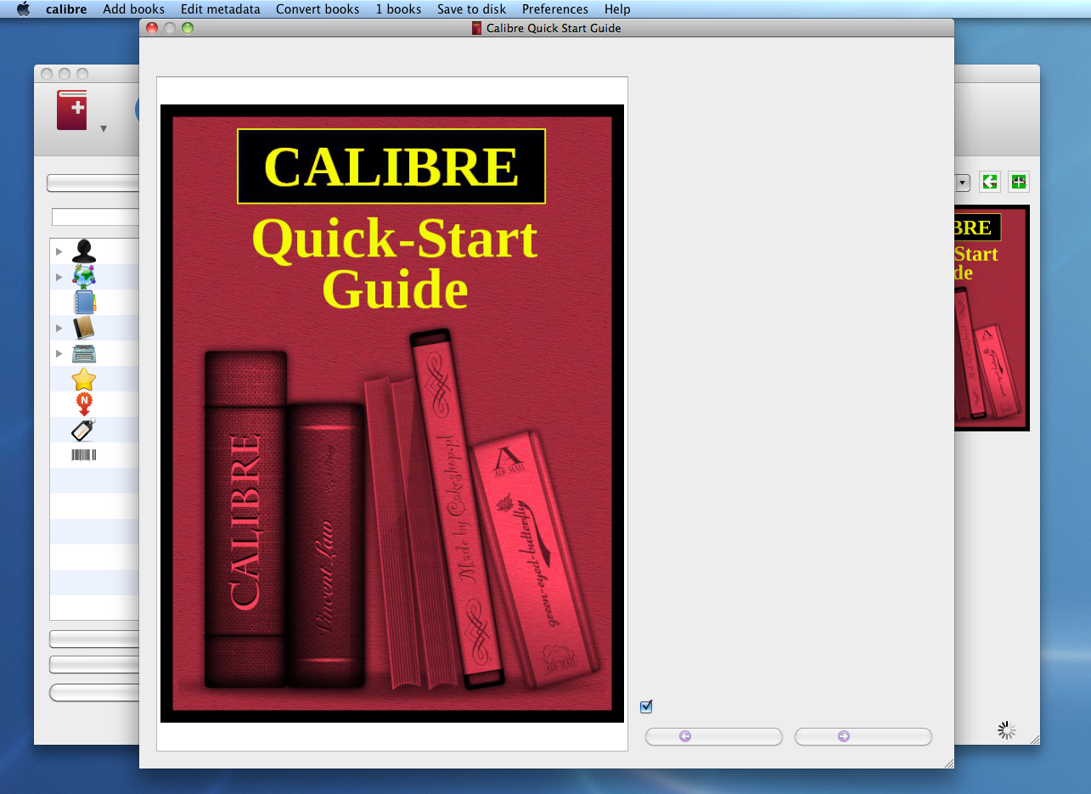Select the News red N icon

[x=84, y=404]
